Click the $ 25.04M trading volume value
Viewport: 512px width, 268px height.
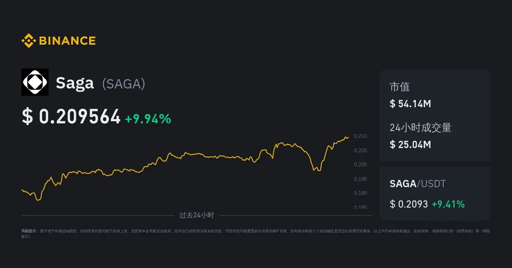coord(410,145)
